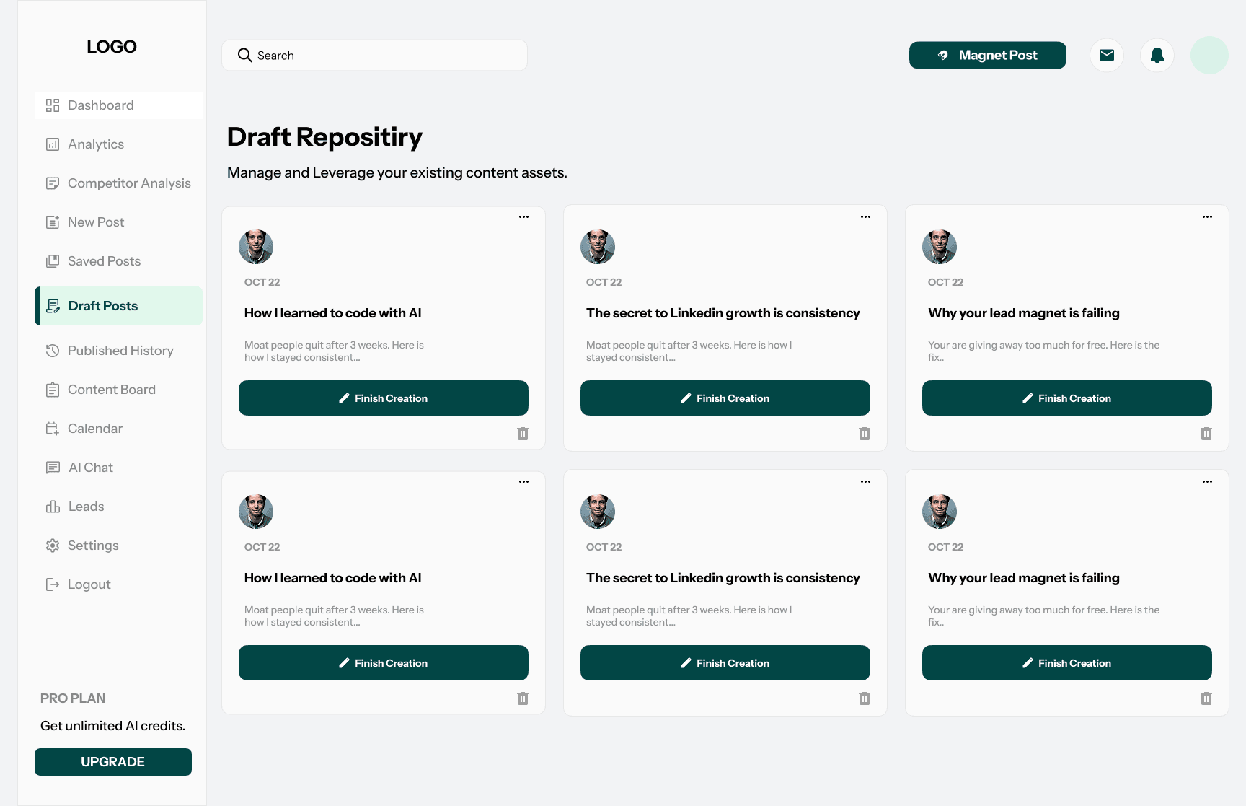Open the notifications bell

(x=1157, y=55)
